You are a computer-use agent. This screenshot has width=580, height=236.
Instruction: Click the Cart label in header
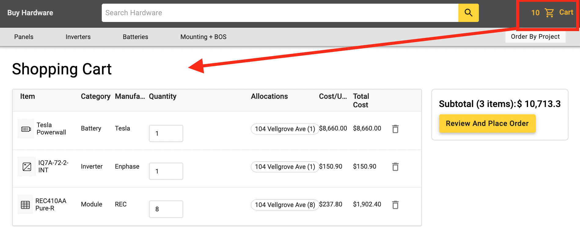coord(566,12)
